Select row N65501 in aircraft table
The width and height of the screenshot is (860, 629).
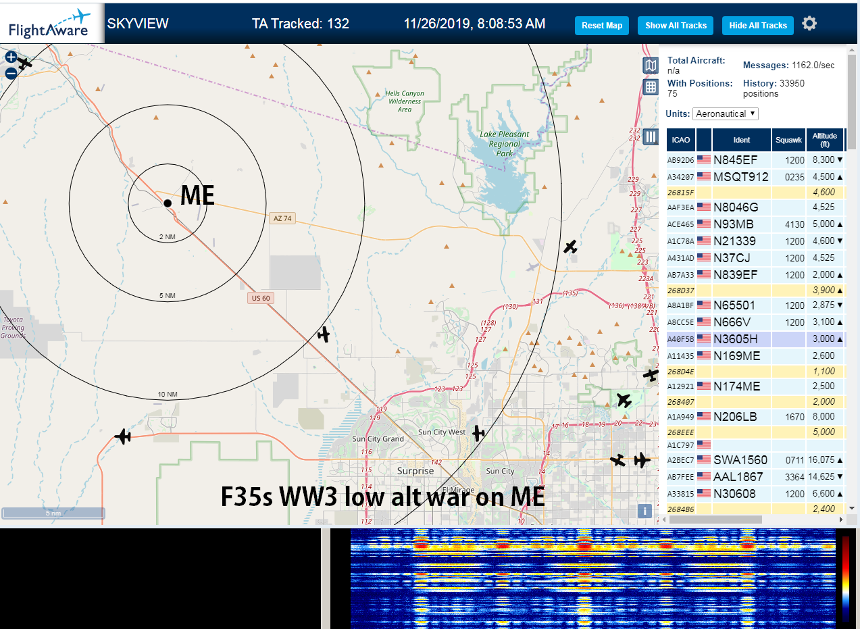click(755, 305)
